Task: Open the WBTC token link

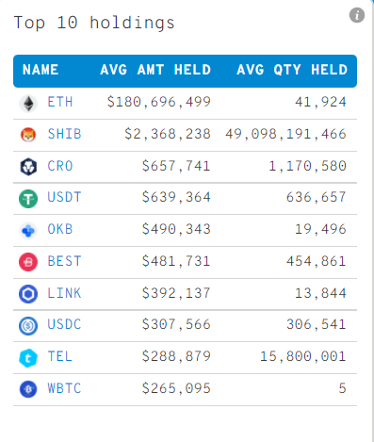Action: pyautogui.click(x=64, y=388)
